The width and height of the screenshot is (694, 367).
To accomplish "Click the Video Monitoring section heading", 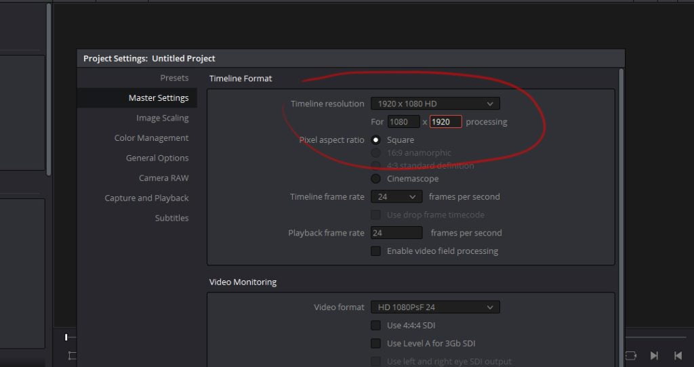I will (x=243, y=282).
